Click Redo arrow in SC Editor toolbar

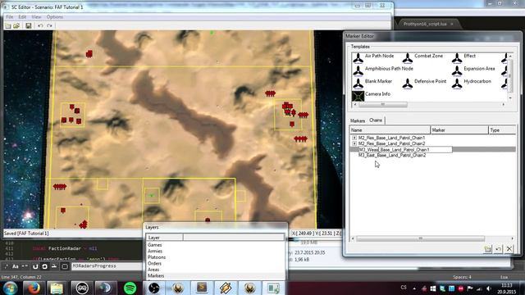(49, 25)
